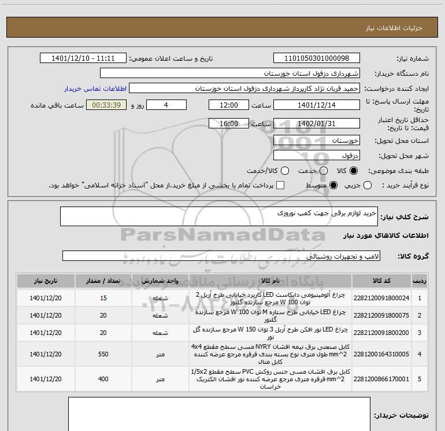The image size is (445, 431).
Task: Click the تاریخ نیاز column header
Action: [x=46, y=281]
